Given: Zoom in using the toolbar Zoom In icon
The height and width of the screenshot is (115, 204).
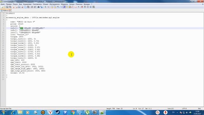Looking at the screenshot, I should coord(45,7).
